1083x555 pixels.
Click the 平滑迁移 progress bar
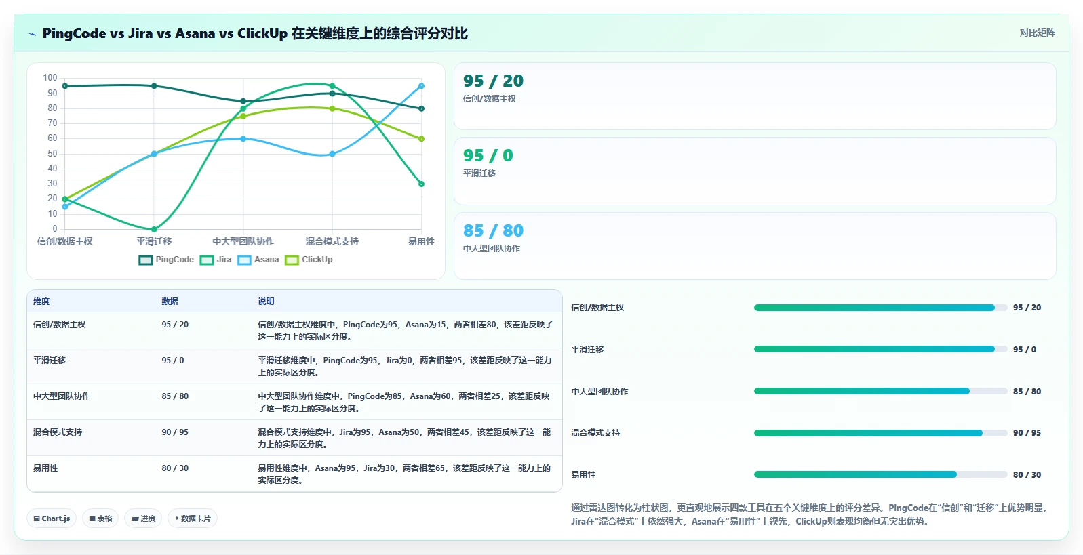[880, 349]
